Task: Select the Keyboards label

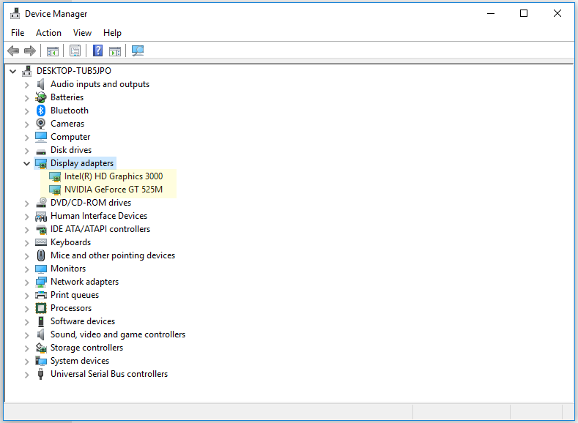Action: pyautogui.click(x=70, y=242)
